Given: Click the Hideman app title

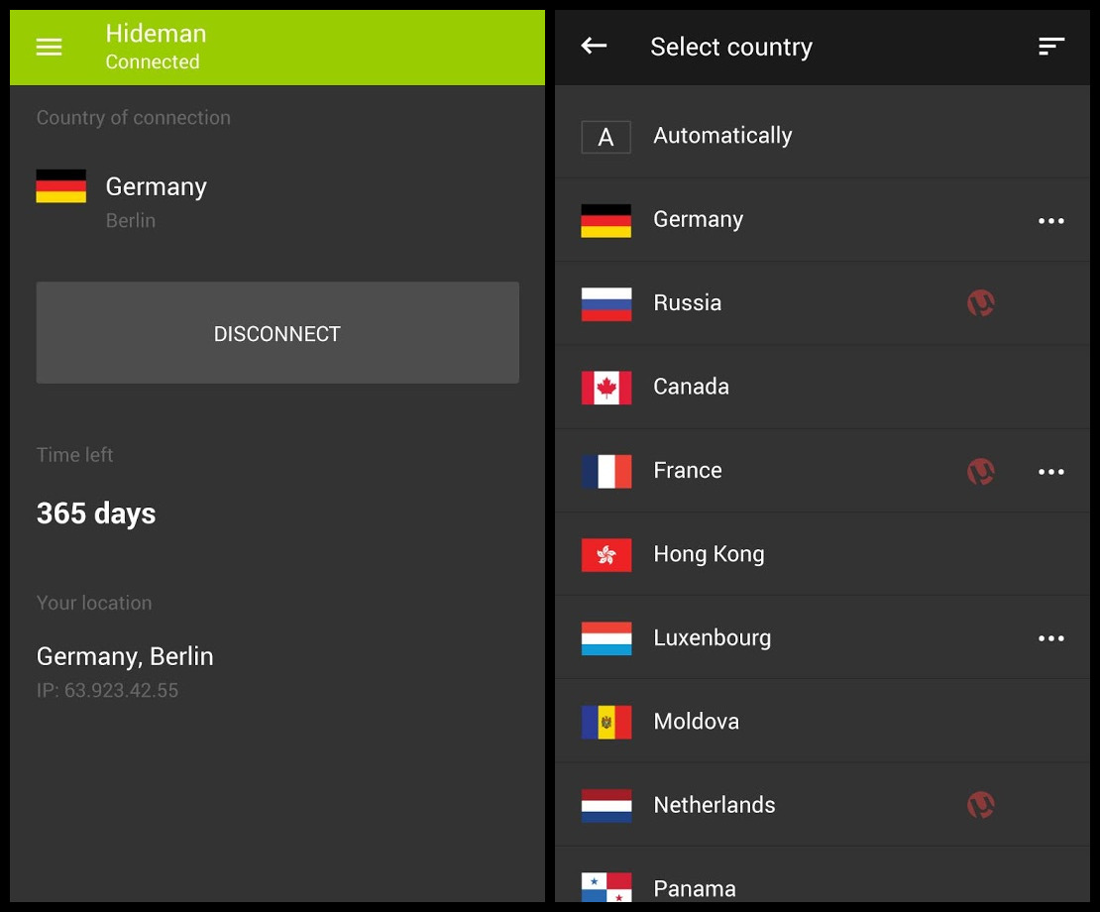Looking at the screenshot, I should pyautogui.click(x=156, y=34).
